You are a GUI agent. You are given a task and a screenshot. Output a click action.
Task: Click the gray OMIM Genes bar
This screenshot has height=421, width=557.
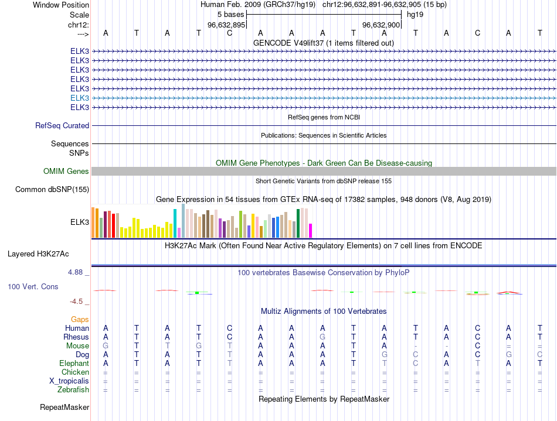click(x=324, y=172)
